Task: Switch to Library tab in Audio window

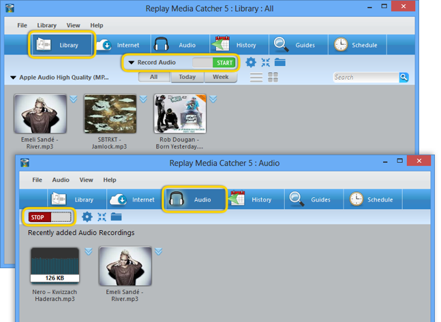Action: click(77, 199)
